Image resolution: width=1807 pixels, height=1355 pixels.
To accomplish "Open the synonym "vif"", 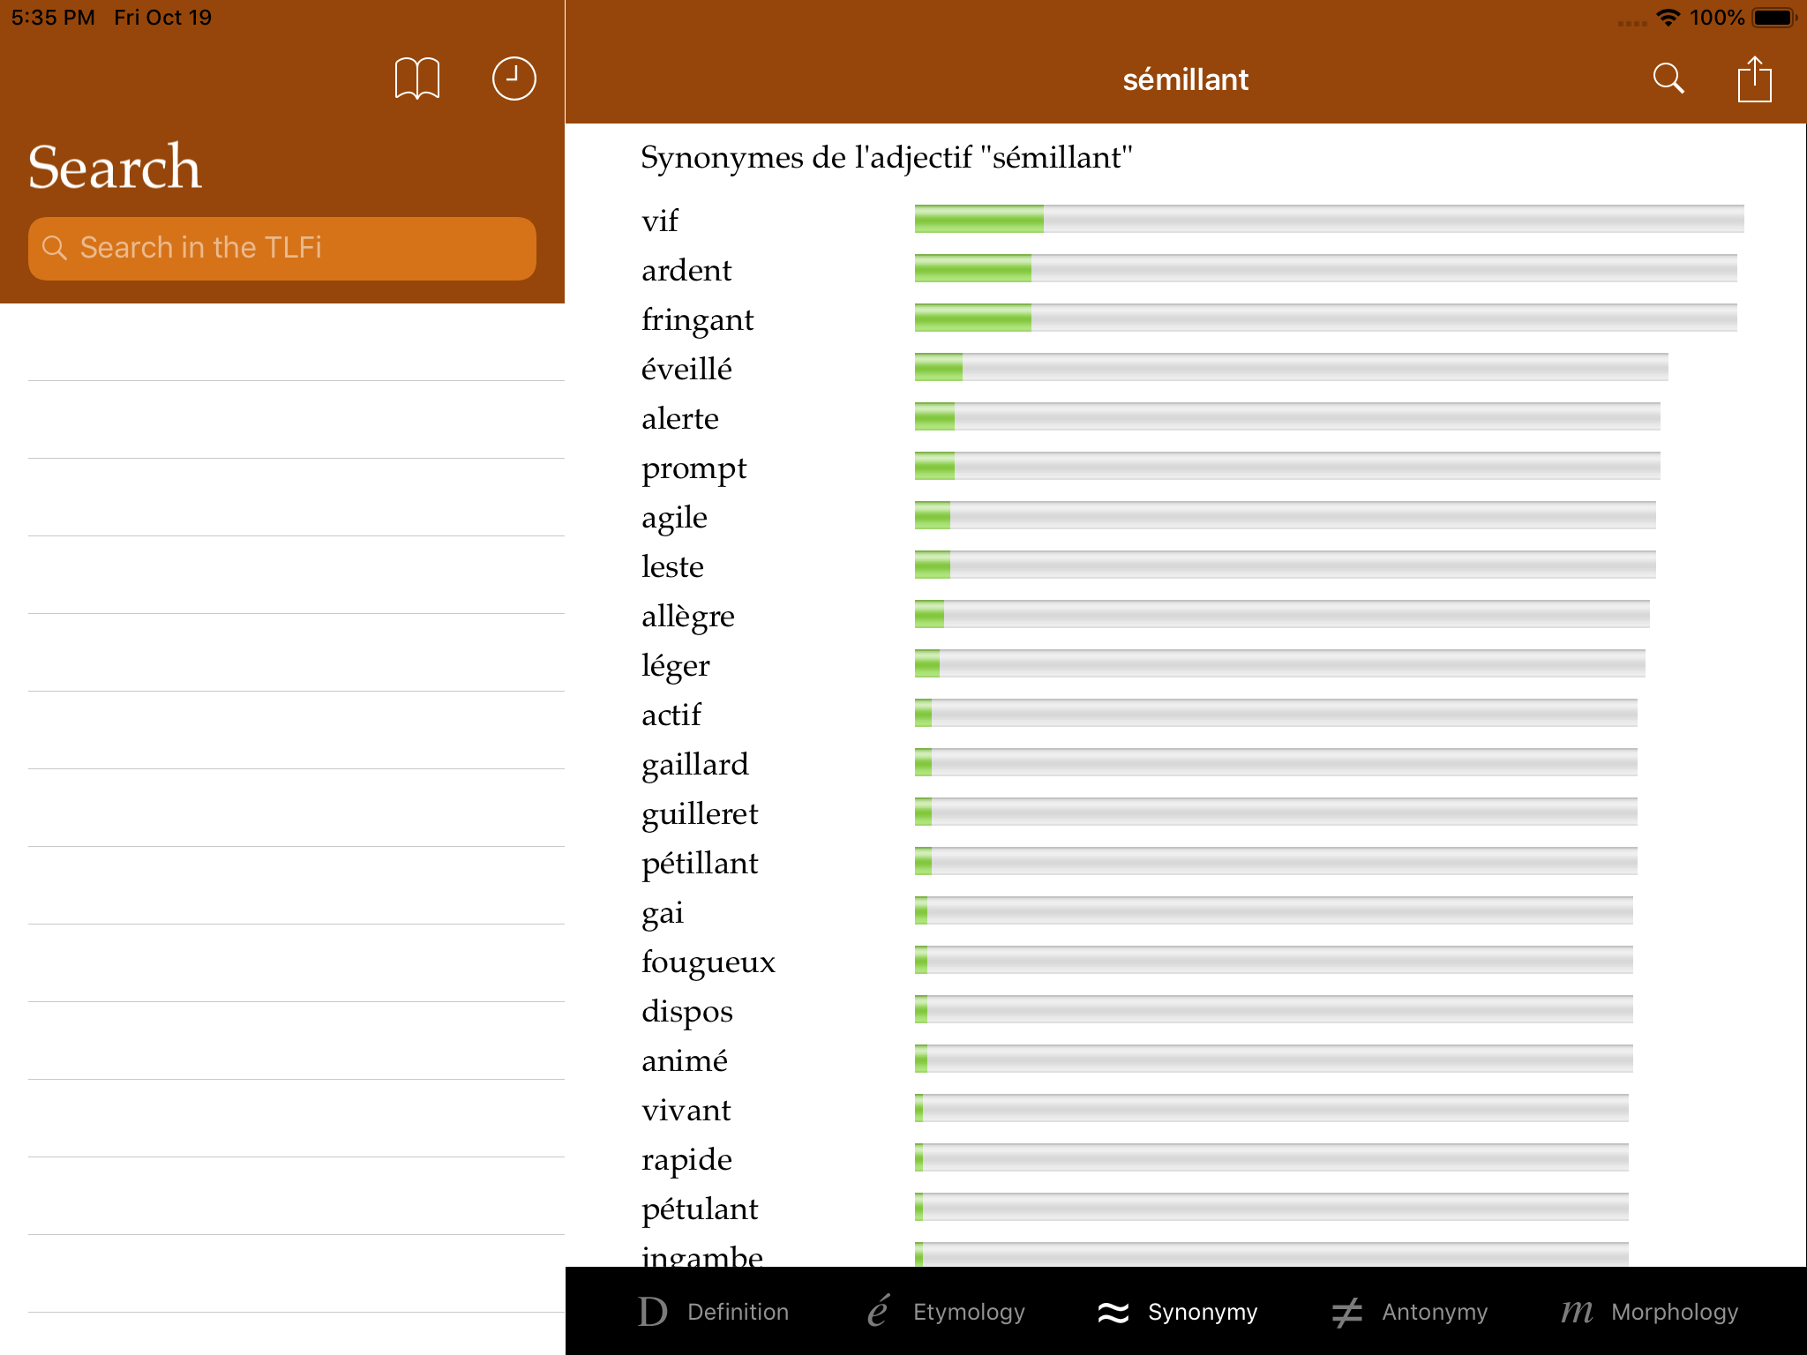I will [660, 221].
